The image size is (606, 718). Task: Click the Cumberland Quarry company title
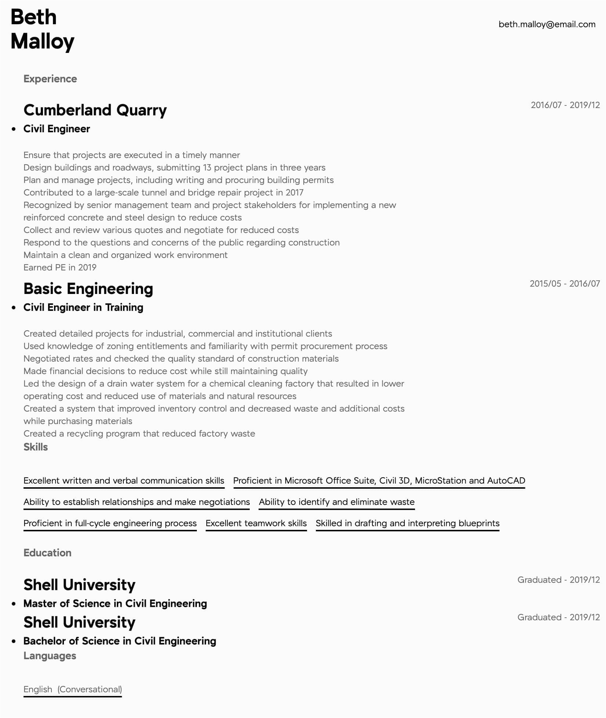(x=95, y=110)
